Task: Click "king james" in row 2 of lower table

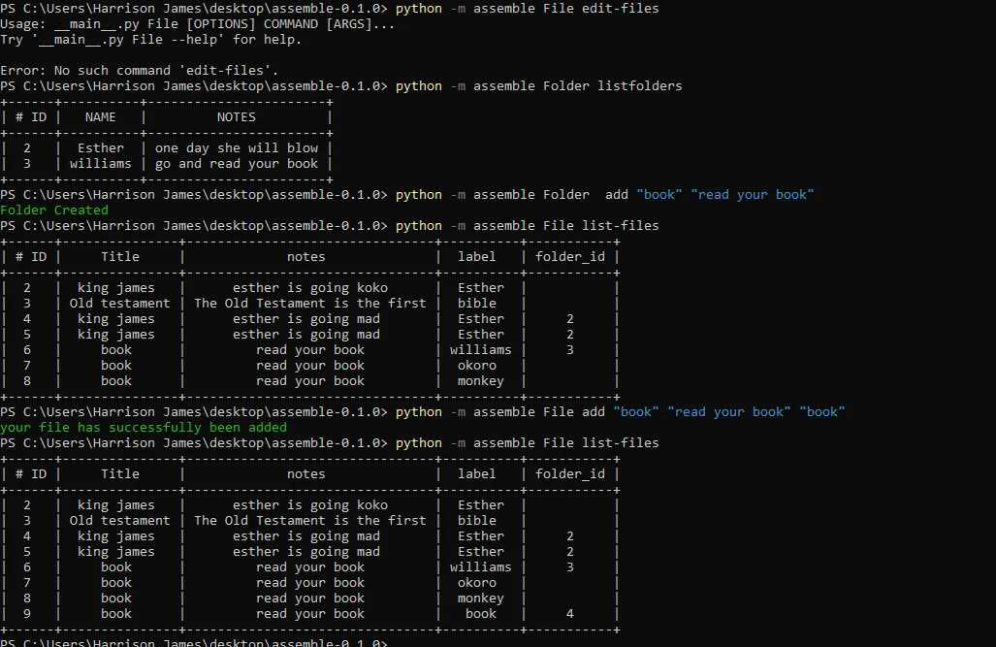Action: point(116,505)
